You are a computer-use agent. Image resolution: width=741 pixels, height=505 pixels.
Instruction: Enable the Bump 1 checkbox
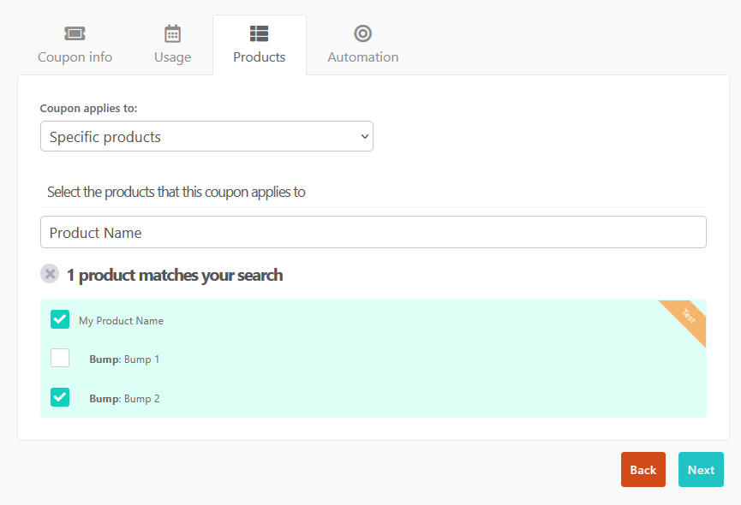click(x=60, y=359)
